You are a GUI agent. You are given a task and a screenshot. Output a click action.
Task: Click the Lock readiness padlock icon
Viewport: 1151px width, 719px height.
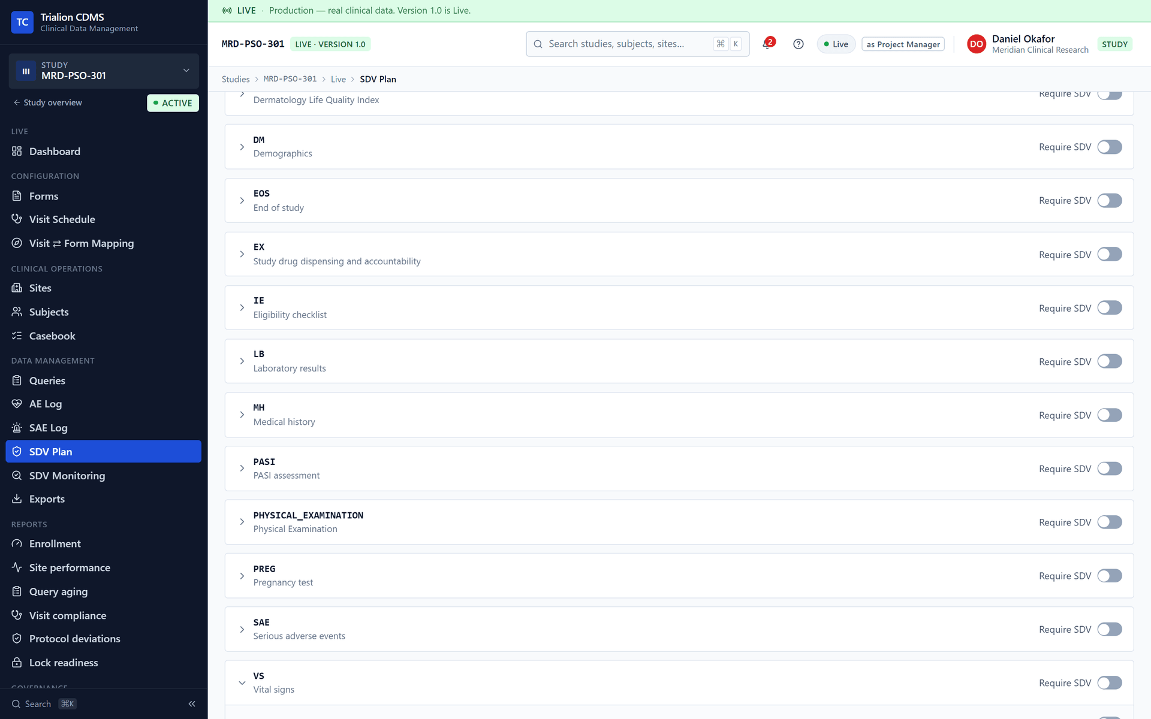pyautogui.click(x=17, y=663)
